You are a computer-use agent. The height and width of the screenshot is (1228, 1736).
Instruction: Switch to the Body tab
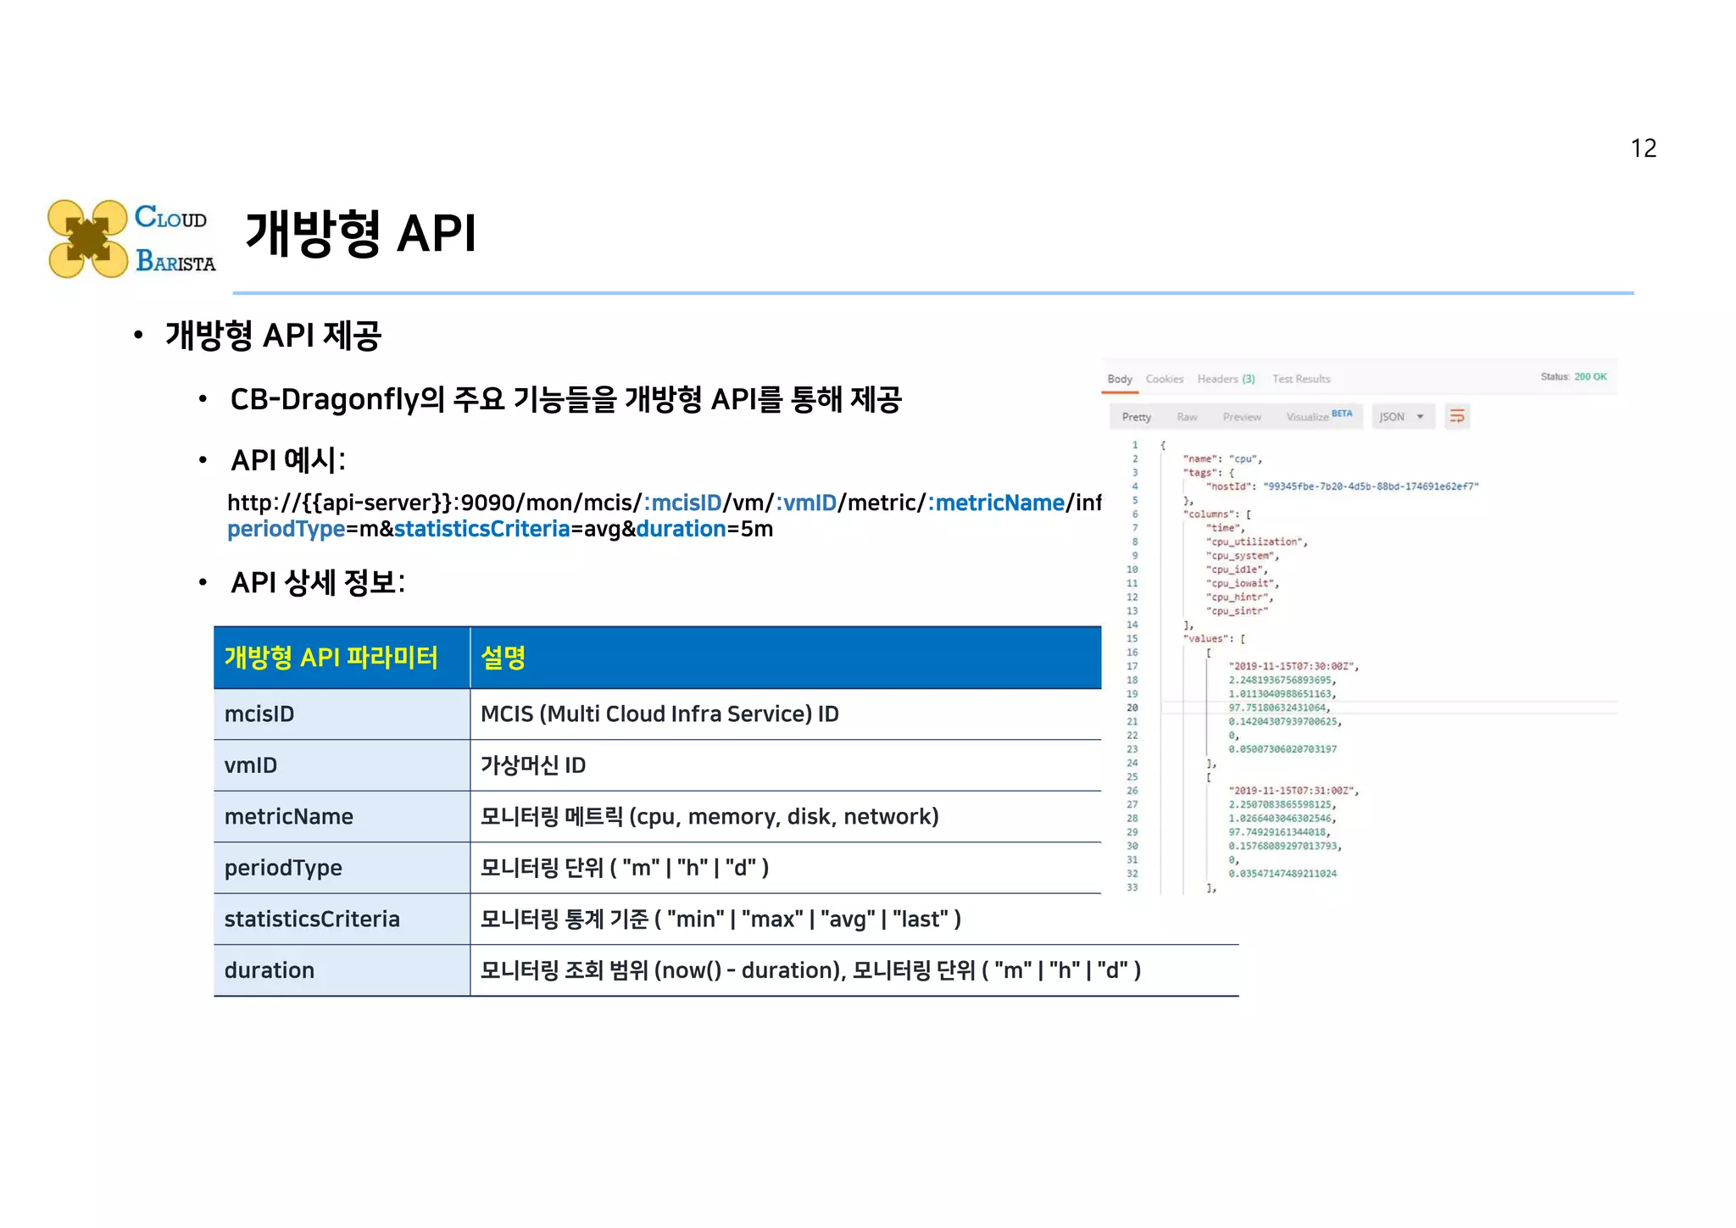[1120, 379]
